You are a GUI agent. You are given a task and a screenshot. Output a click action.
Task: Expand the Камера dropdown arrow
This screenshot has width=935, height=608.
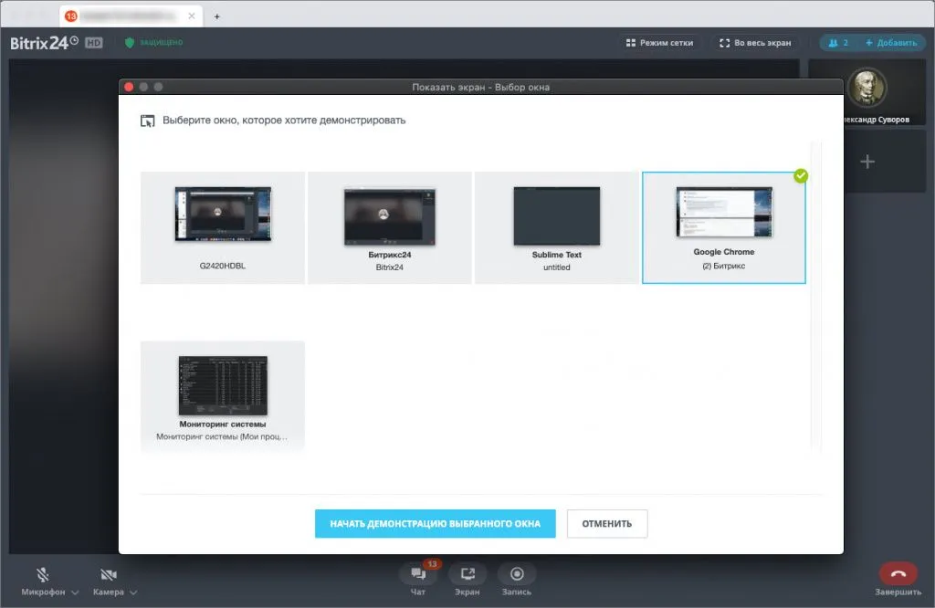pos(134,592)
